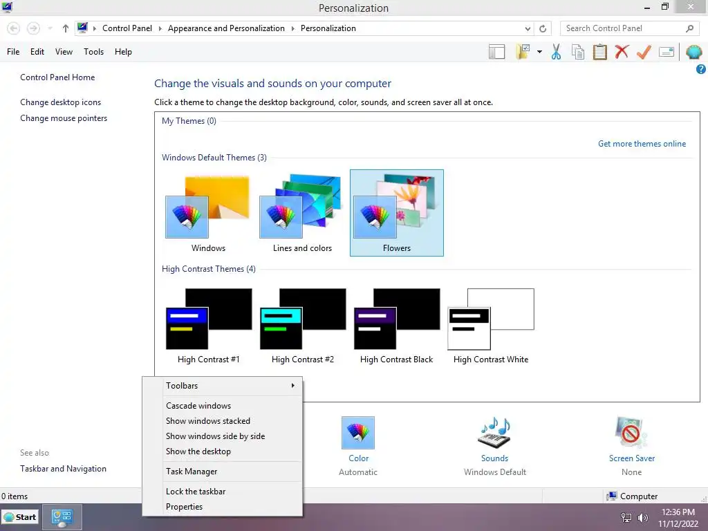Image resolution: width=708 pixels, height=531 pixels.
Task: Choose Show the desktop menu item
Action: (x=222, y=451)
